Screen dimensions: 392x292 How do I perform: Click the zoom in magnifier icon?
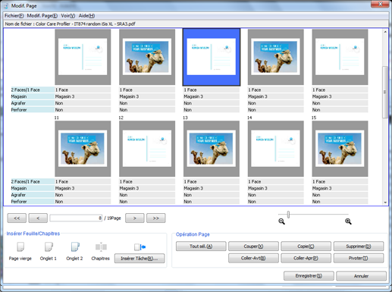(x=348, y=221)
